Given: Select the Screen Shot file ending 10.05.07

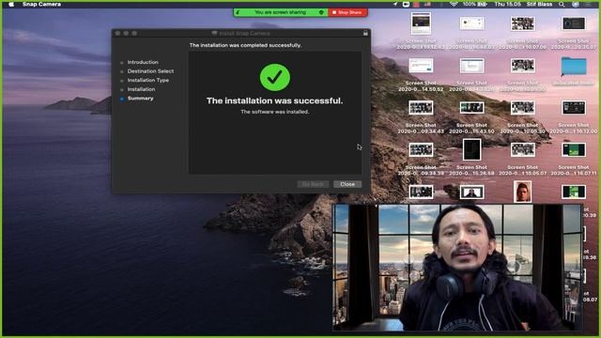Looking at the screenshot, I should coord(523,150).
